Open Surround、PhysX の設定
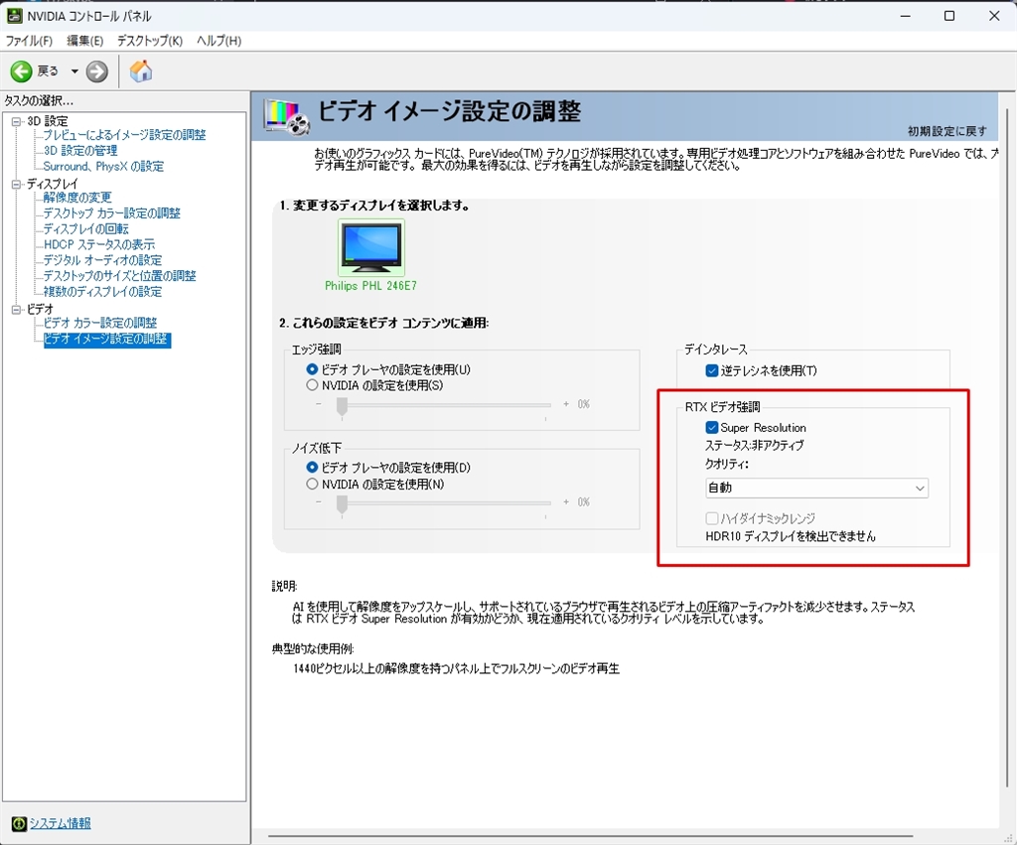 pyautogui.click(x=103, y=167)
